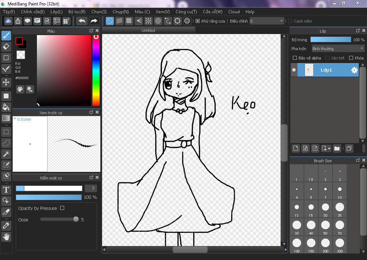
Task: Add a new layer folder
Action: 337,149
